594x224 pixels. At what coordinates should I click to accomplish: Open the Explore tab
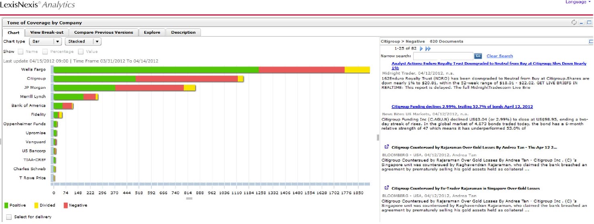click(x=152, y=33)
